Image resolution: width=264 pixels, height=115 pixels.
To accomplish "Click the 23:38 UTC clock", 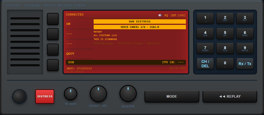I will (x=177, y=68).
